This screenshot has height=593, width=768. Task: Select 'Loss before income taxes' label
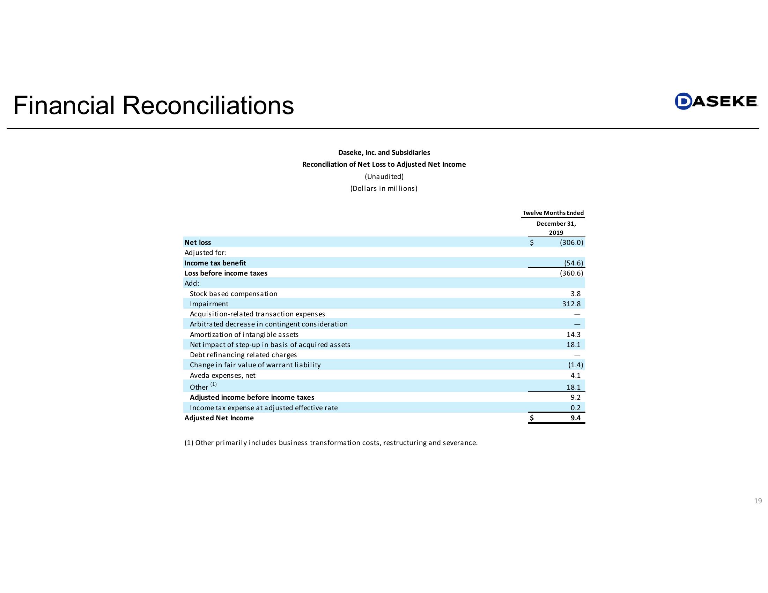pos(226,273)
